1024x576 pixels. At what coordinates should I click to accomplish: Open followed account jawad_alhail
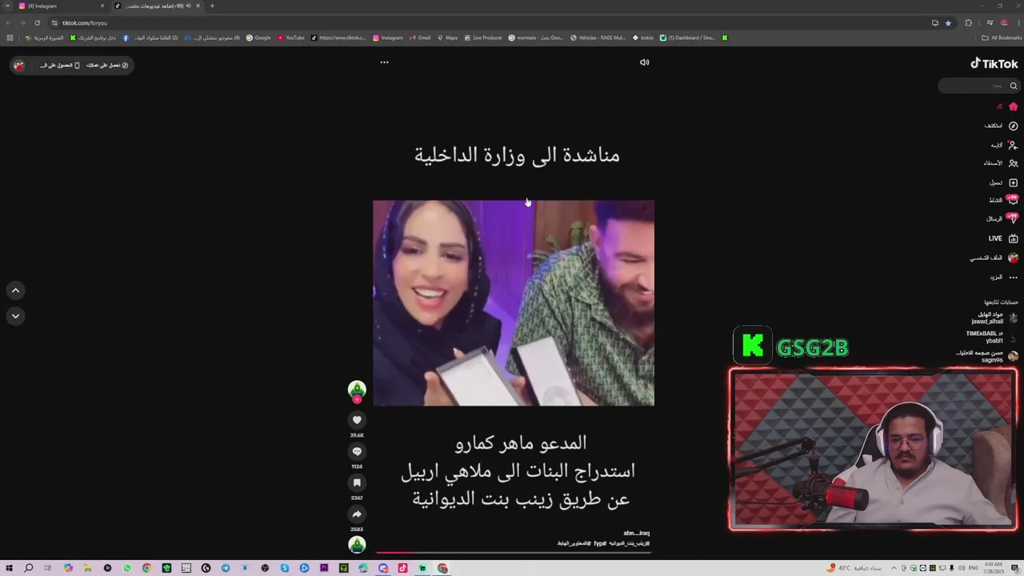pos(995,318)
